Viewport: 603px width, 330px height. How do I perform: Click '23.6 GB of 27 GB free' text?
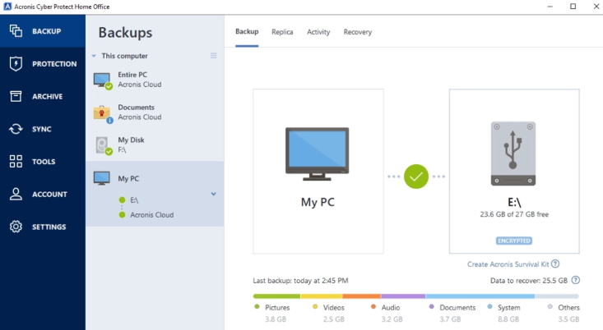tap(514, 214)
